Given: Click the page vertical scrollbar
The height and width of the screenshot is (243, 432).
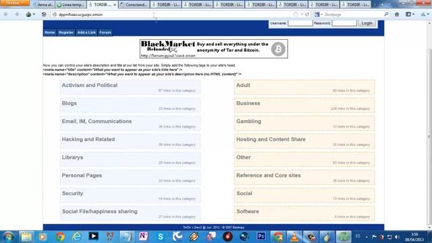Looking at the screenshot, I should (429, 136).
